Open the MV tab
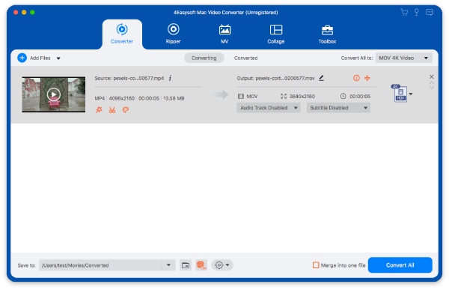 (x=224, y=34)
